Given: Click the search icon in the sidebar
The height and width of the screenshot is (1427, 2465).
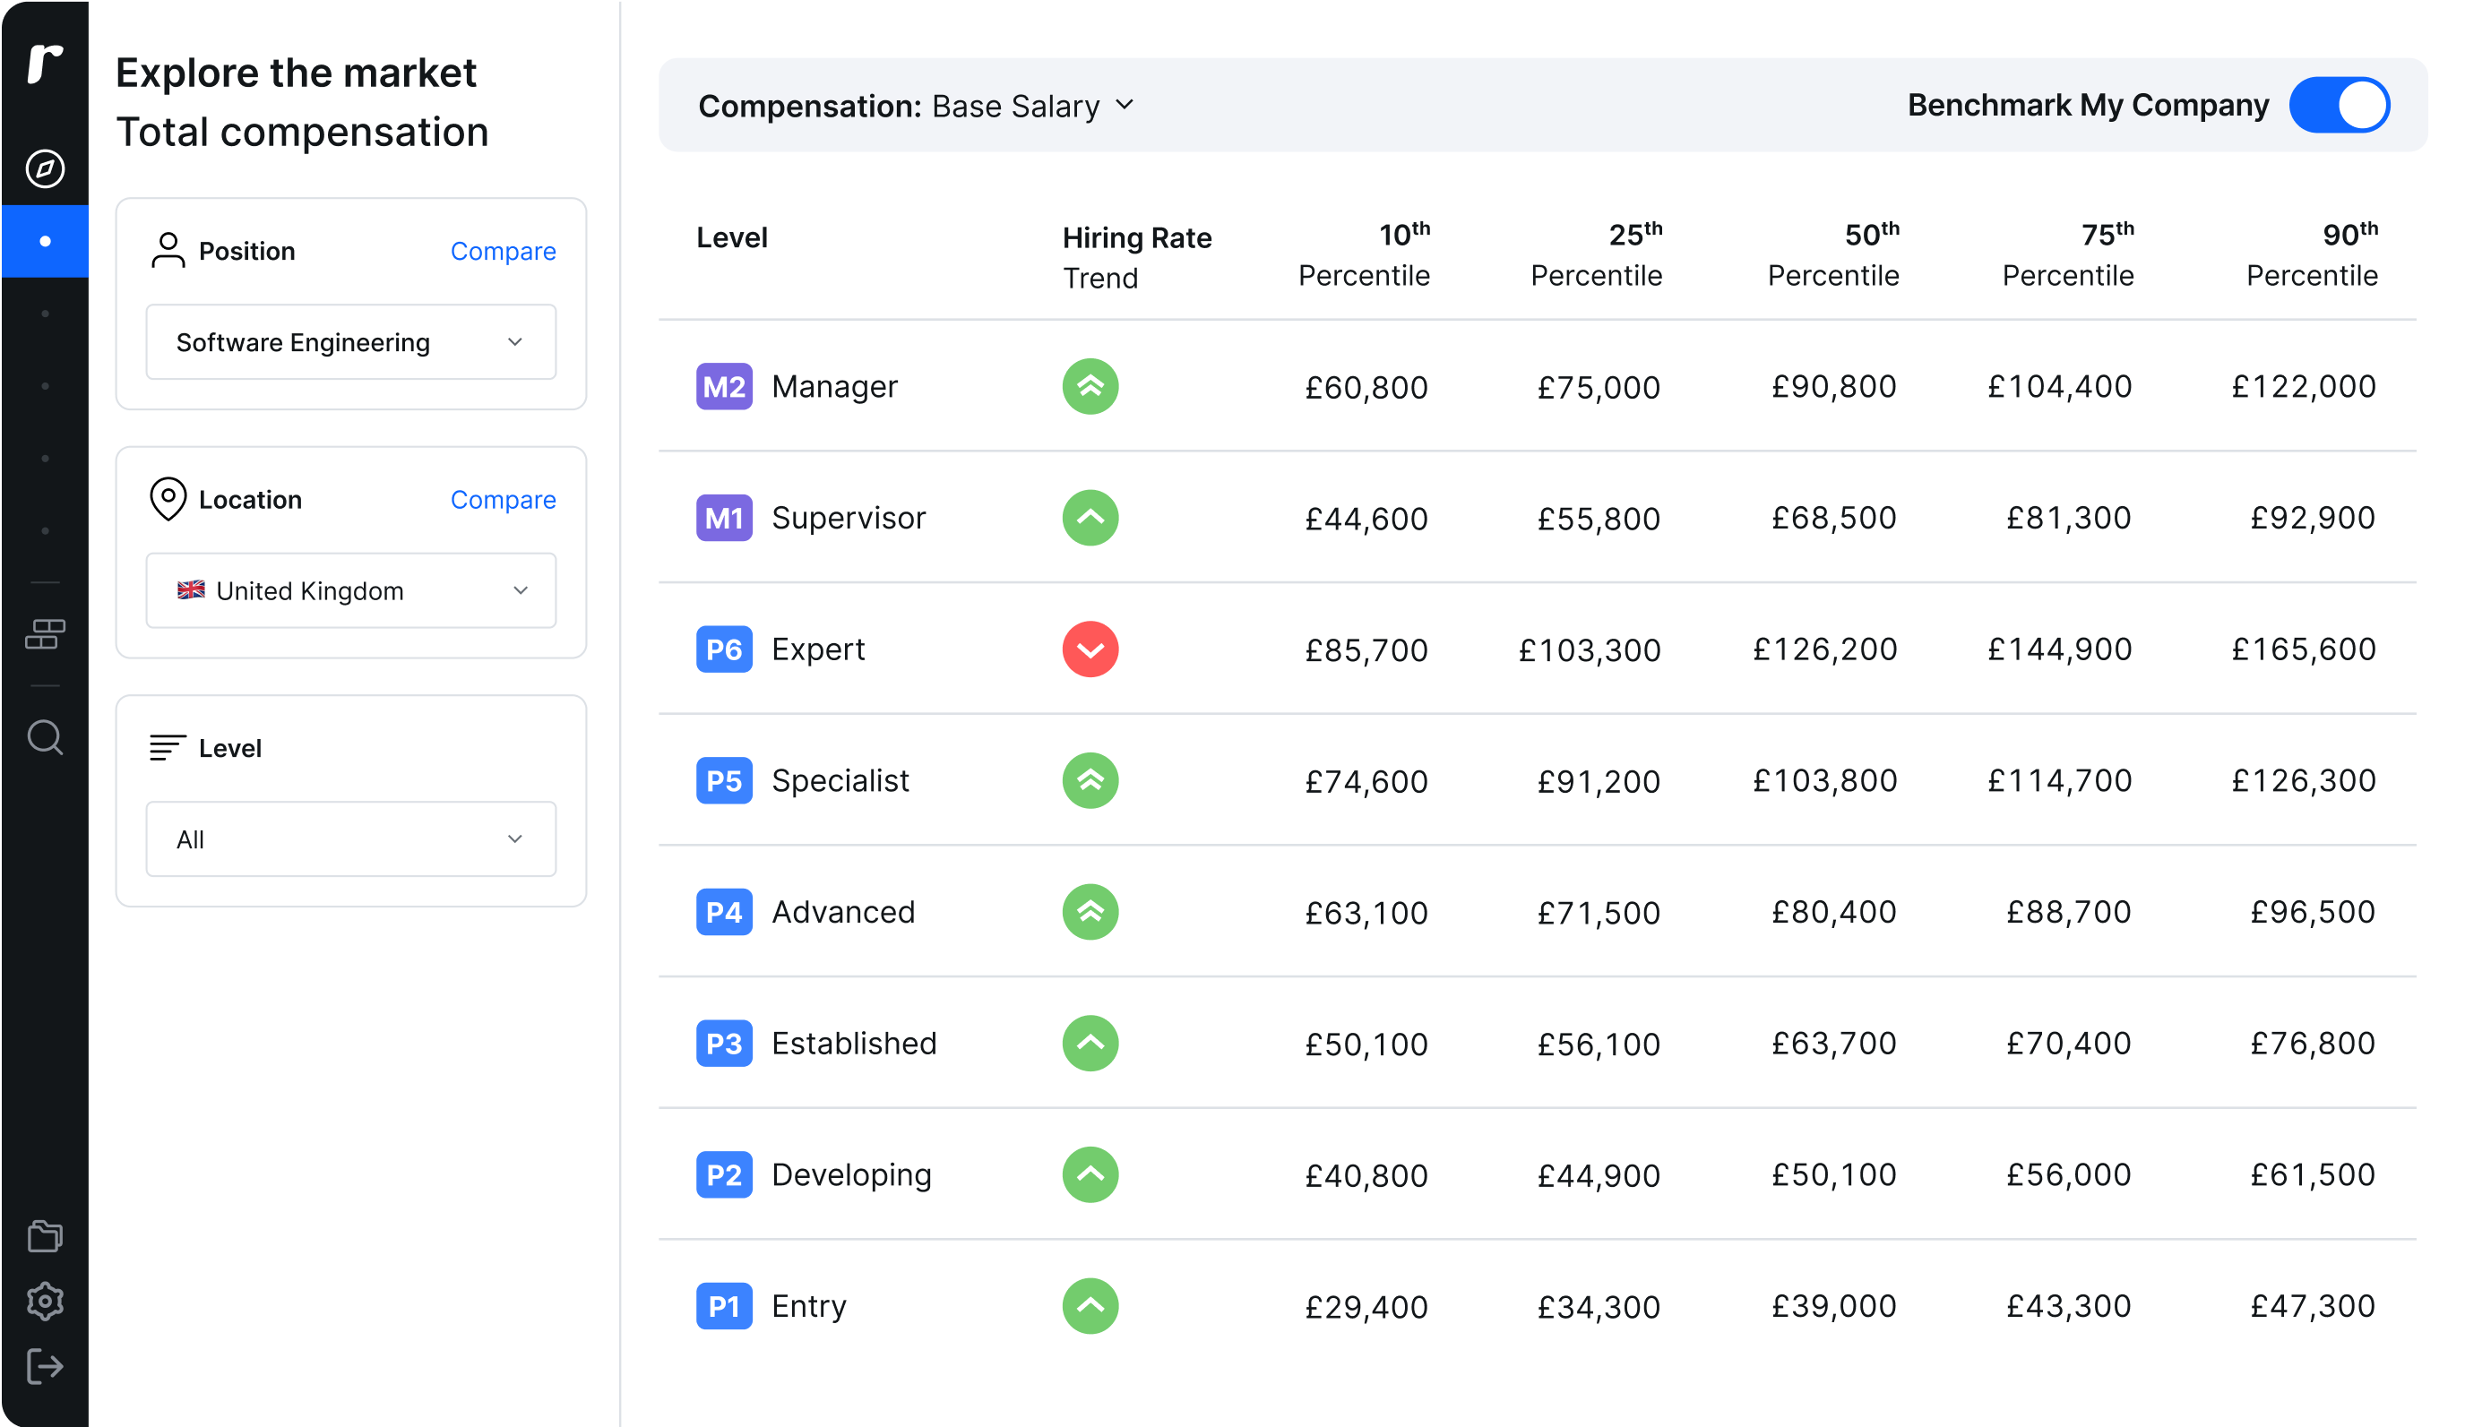Looking at the screenshot, I should (x=46, y=737).
